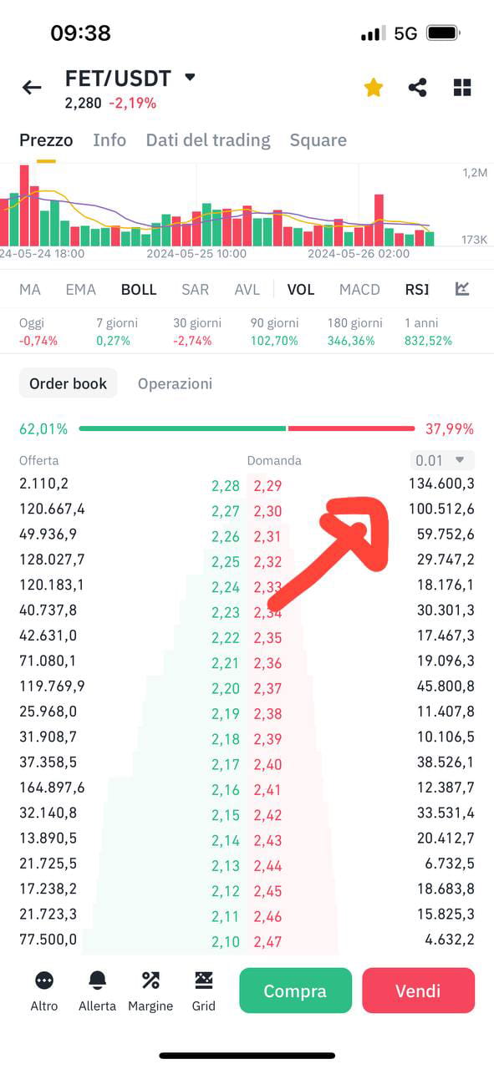Open the share icon for FET/USDT

[417, 87]
